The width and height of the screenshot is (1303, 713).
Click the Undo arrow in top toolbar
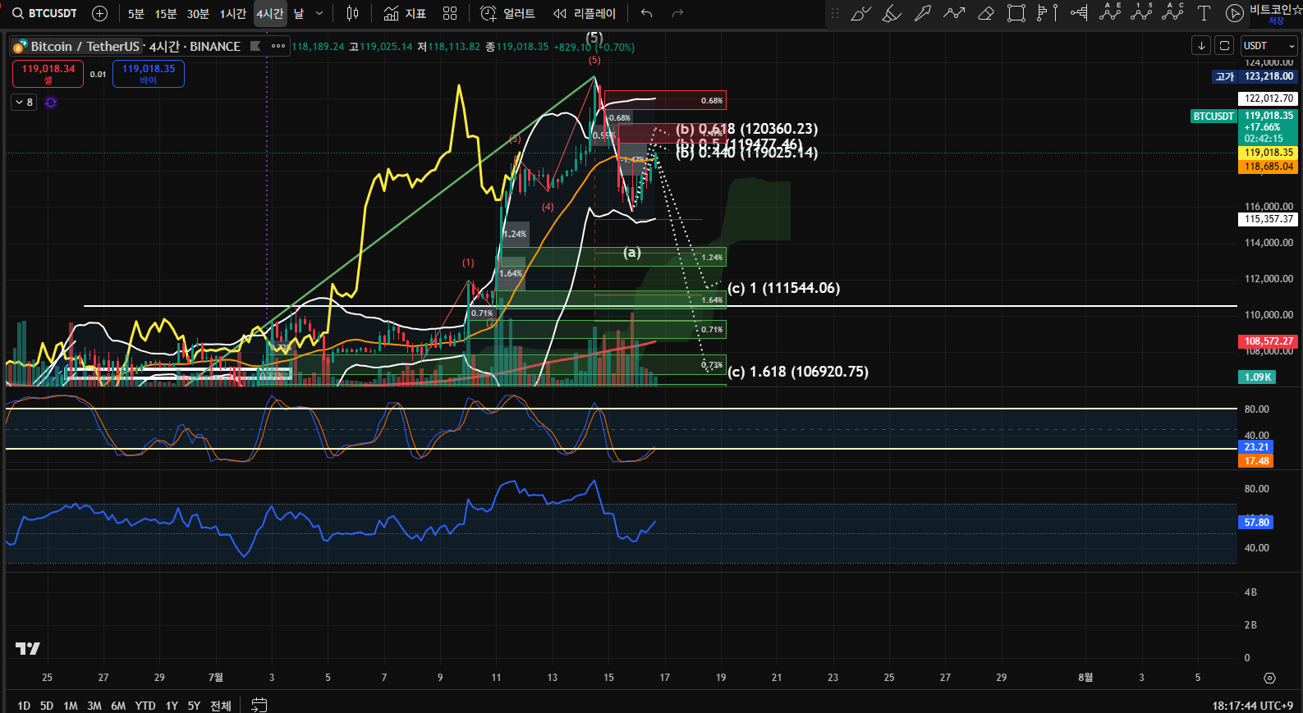click(647, 13)
